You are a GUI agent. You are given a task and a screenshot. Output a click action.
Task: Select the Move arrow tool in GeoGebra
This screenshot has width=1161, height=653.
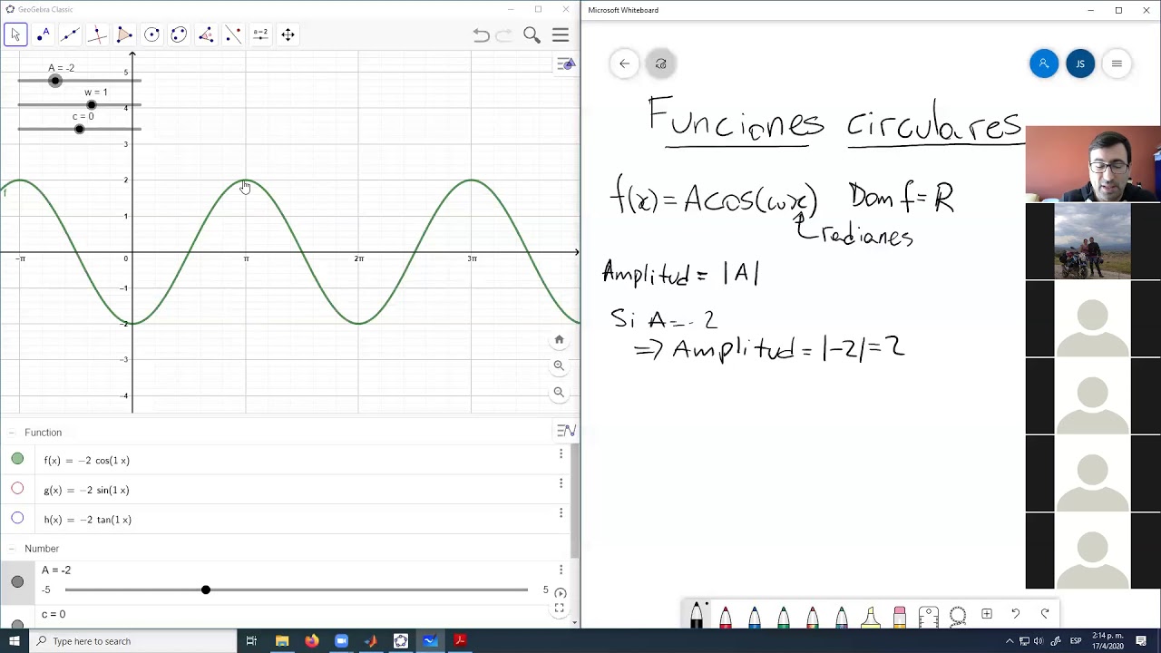point(15,34)
